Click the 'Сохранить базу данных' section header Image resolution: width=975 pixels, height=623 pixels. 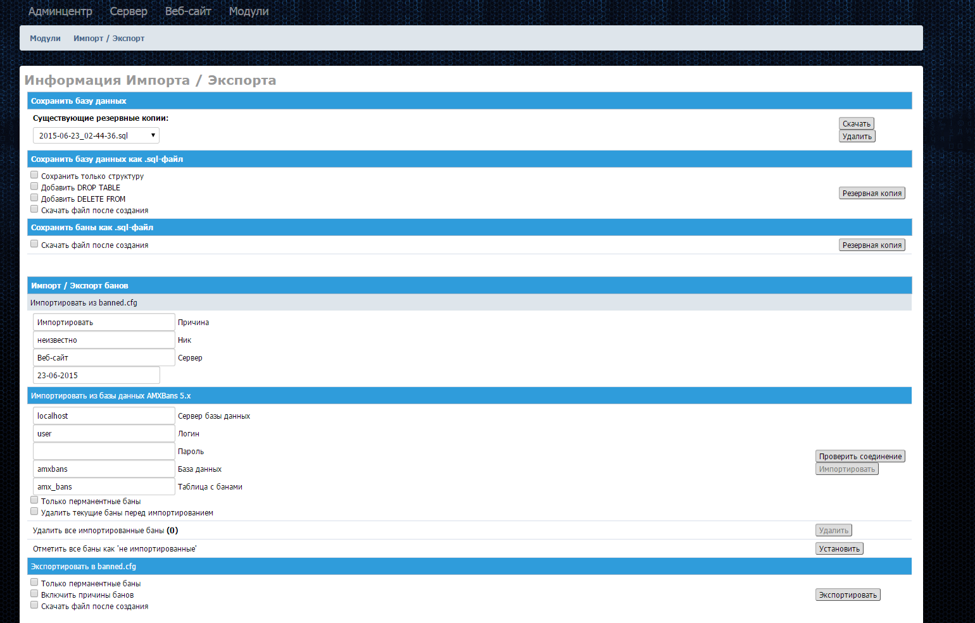pyautogui.click(x=469, y=101)
